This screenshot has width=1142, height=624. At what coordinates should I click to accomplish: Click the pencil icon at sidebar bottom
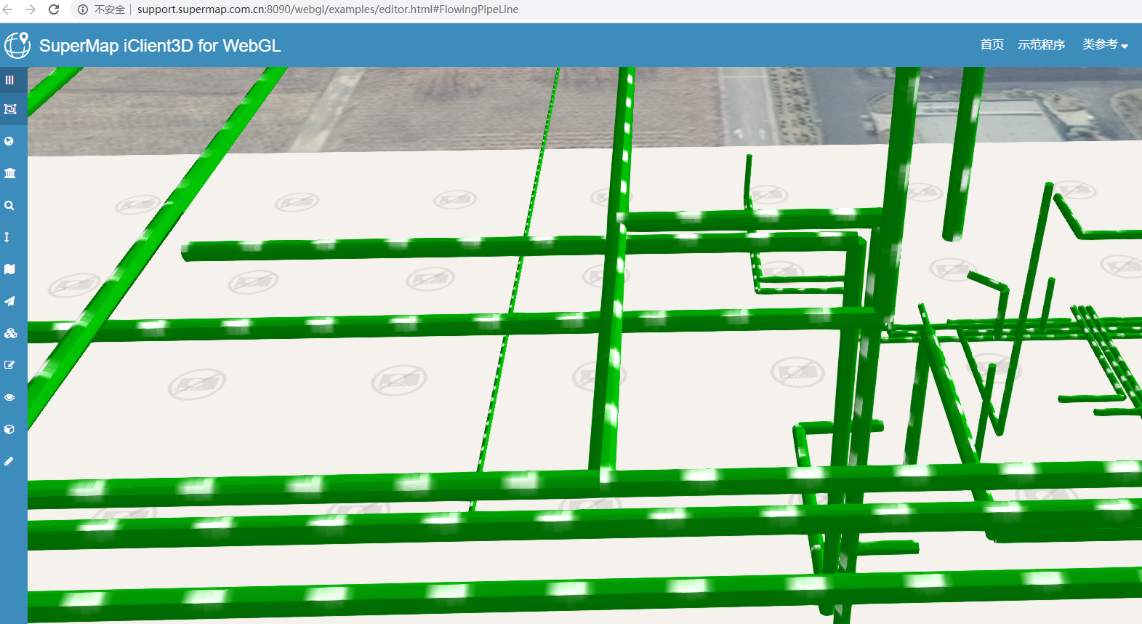[x=9, y=461]
